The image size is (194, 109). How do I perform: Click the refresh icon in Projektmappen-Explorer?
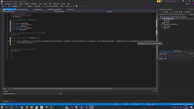point(177,12)
